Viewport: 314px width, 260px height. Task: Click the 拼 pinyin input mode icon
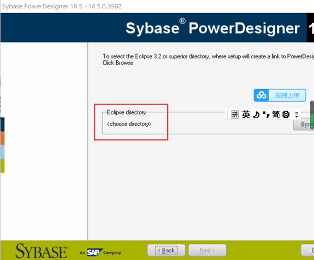[235, 114]
